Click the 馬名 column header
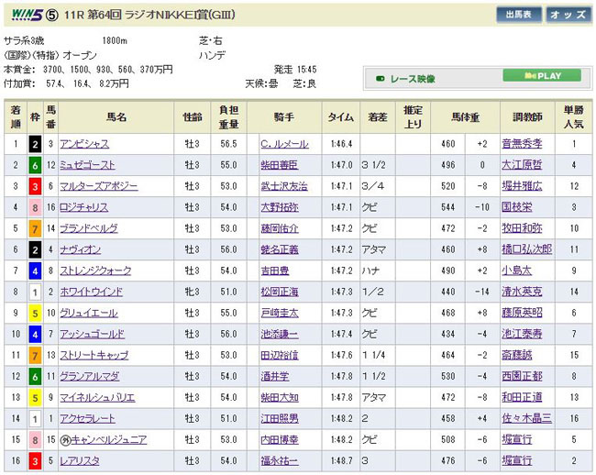 pyautogui.click(x=116, y=116)
